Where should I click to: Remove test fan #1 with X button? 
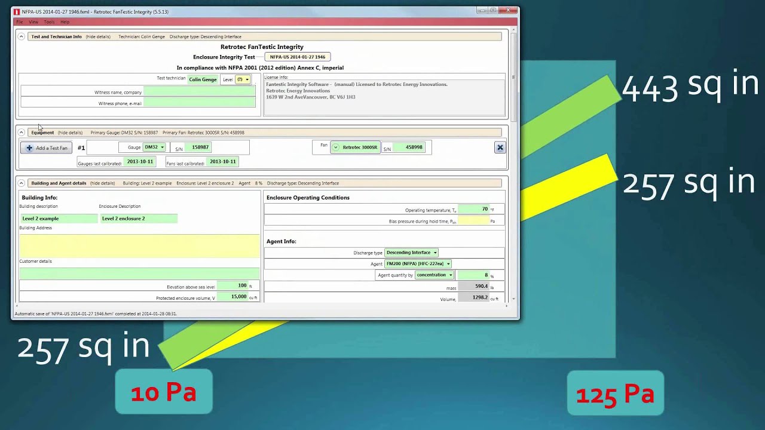(500, 148)
